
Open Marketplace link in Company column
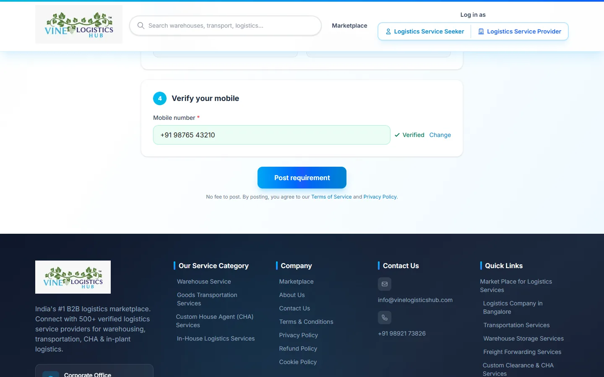(x=297, y=281)
